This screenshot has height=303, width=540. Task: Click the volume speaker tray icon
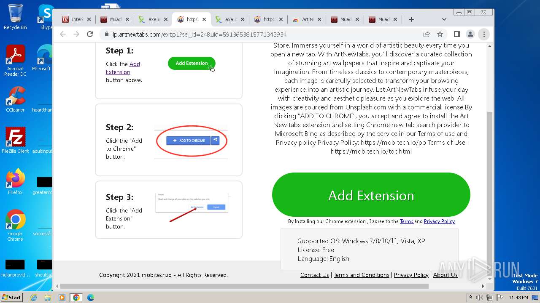click(x=480, y=298)
